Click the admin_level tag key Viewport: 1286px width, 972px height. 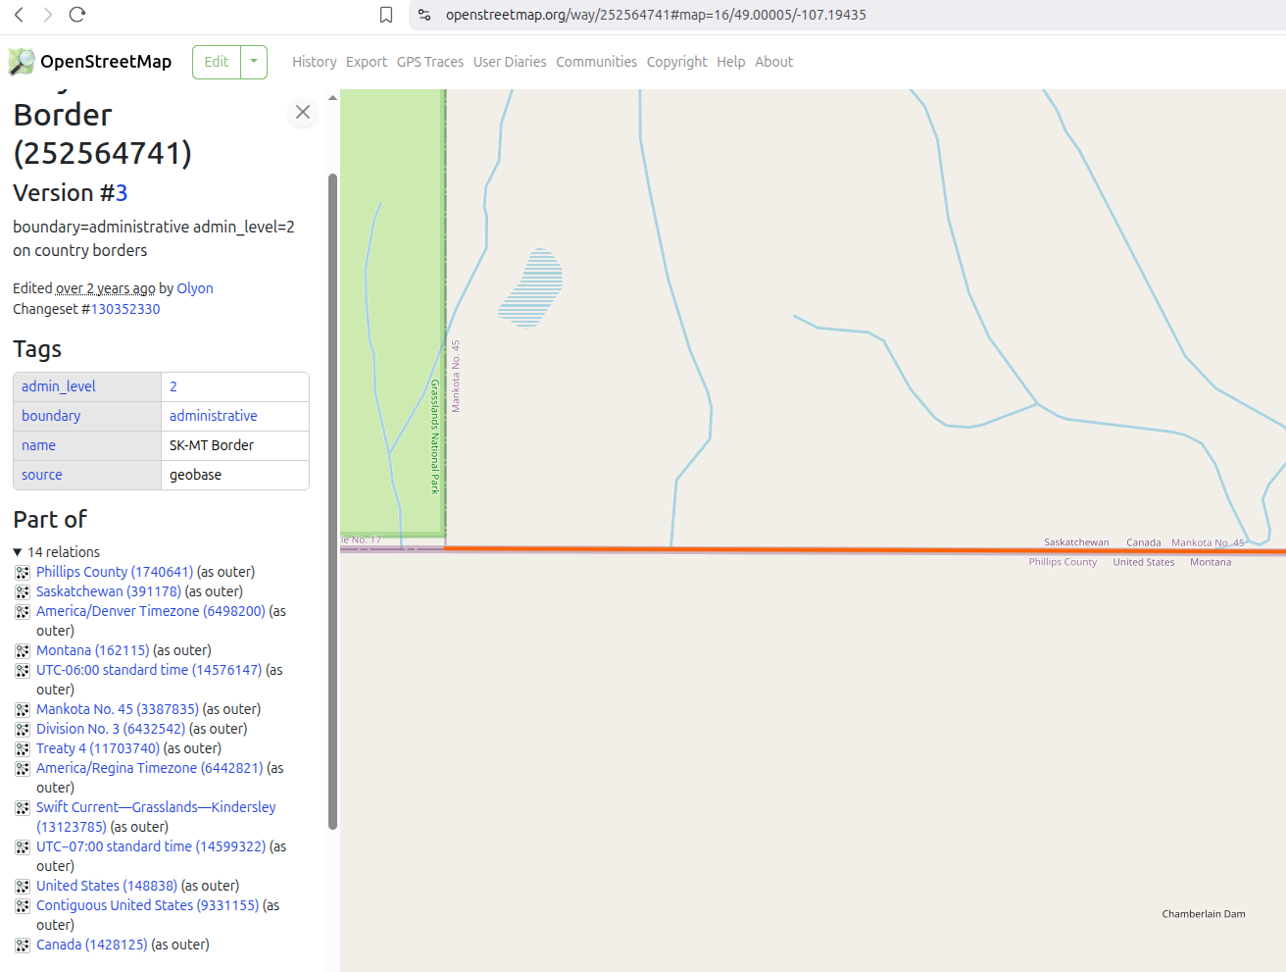pyautogui.click(x=59, y=386)
